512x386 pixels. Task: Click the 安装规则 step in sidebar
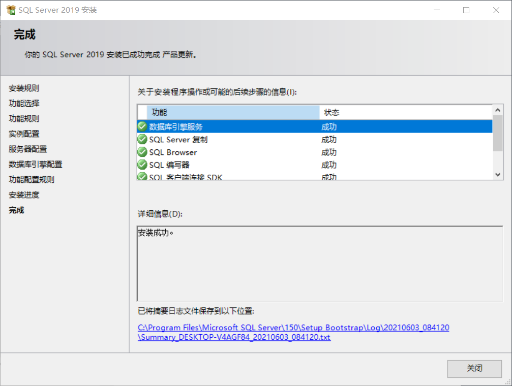coord(24,88)
